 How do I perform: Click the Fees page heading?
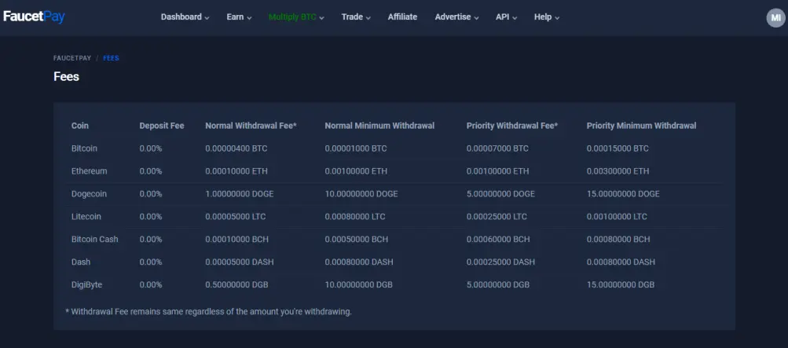66,77
